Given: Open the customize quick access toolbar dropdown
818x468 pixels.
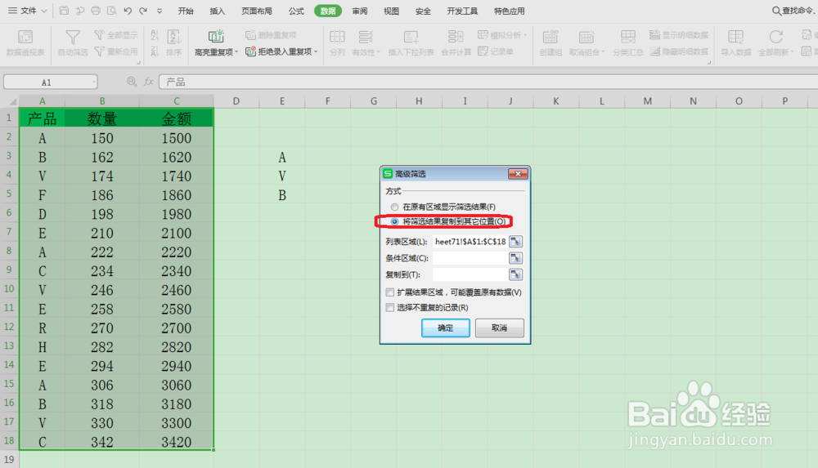Looking at the screenshot, I should coord(160,11).
